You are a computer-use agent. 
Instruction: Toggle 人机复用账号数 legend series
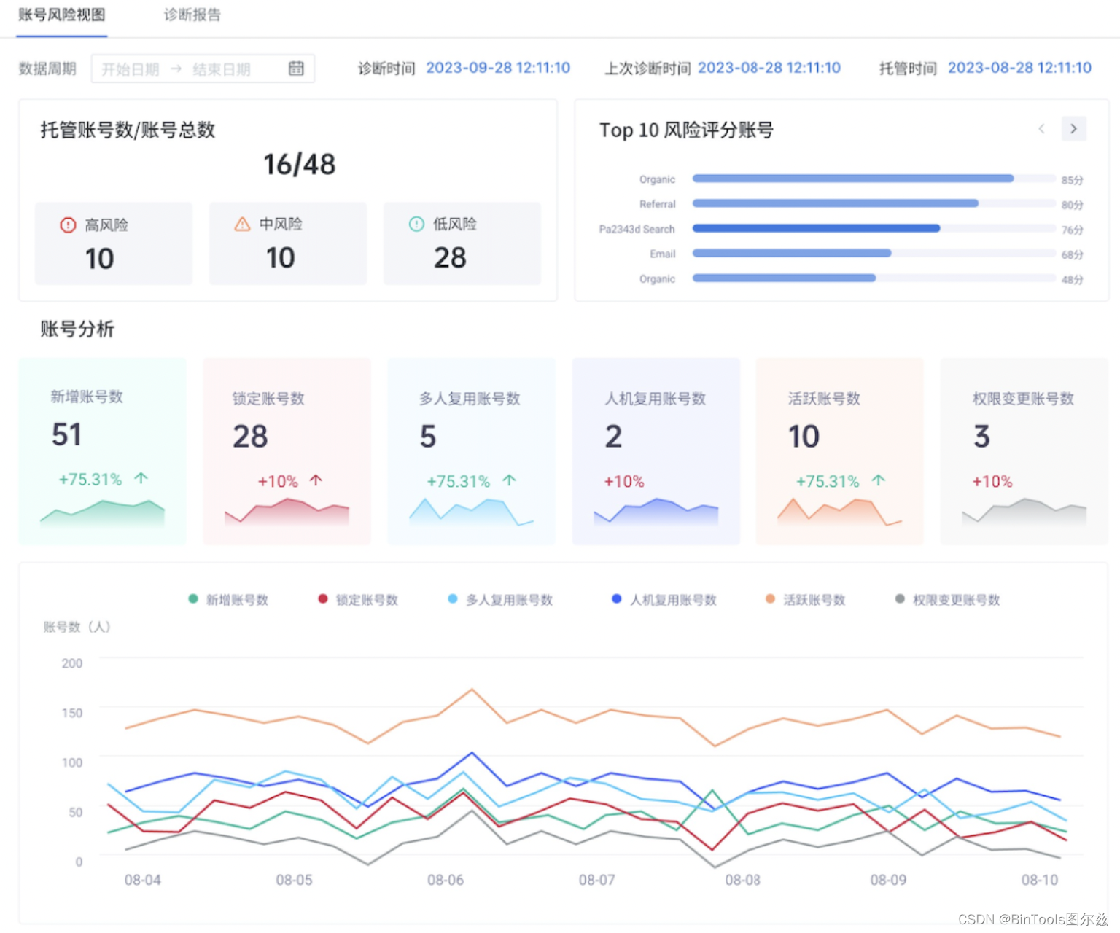(664, 600)
